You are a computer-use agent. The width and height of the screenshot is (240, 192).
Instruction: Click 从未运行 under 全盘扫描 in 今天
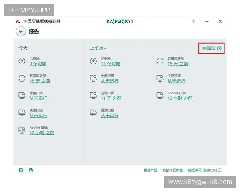tap(38, 98)
